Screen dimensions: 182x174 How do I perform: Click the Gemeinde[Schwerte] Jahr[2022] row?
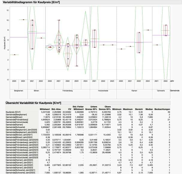pyautogui.click(x=88, y=173)
